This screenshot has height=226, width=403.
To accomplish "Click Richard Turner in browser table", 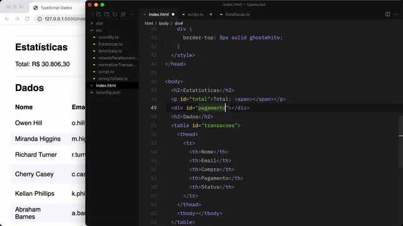I will [x=36, y=155].
